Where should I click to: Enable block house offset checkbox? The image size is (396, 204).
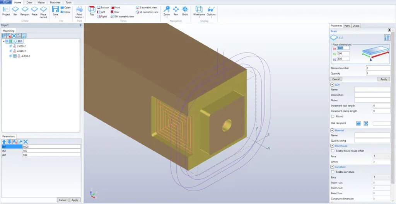pyautogui.click(x=333, y=151)
